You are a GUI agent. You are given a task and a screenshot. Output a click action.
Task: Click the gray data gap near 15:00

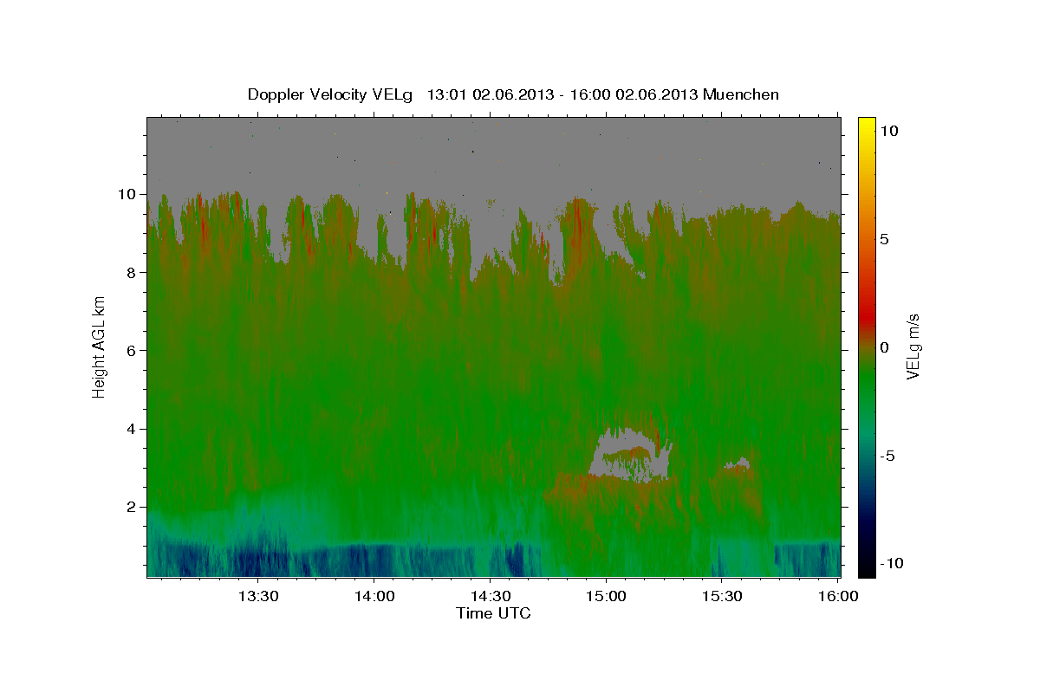632,455
